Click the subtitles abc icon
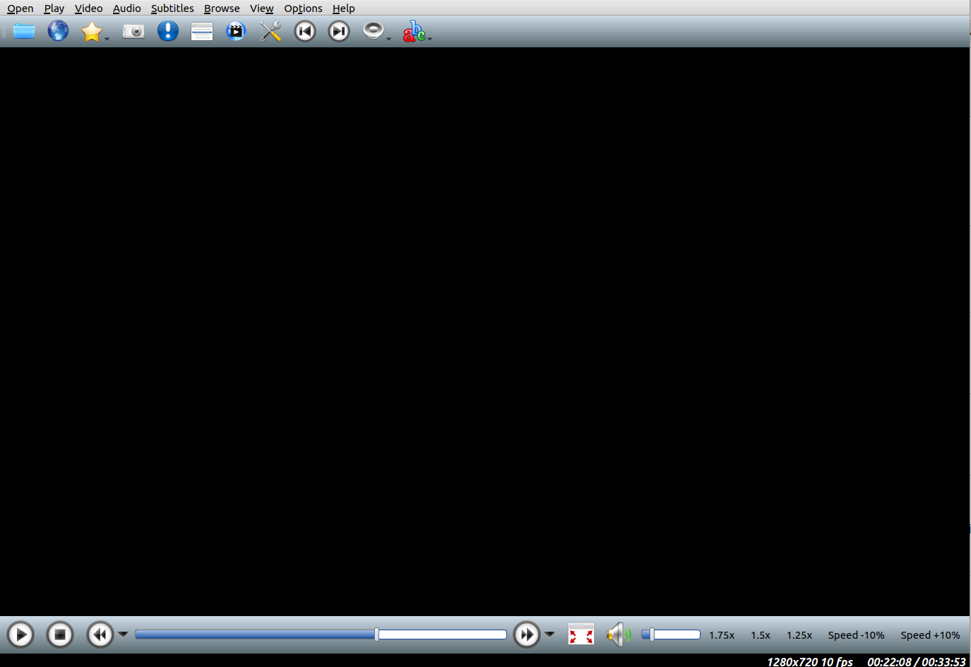Screen dimensions: 971x667 coord(415,31)
